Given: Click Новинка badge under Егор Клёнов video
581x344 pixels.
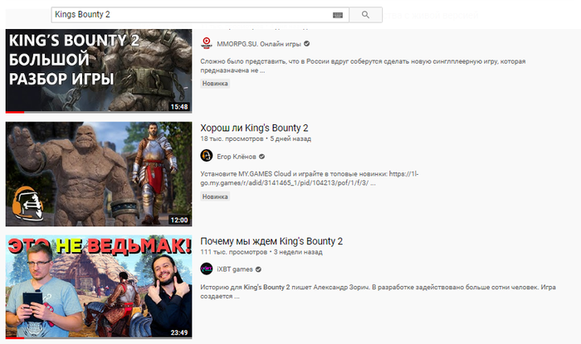Looking at the screenshot, I should pos(215,196).
